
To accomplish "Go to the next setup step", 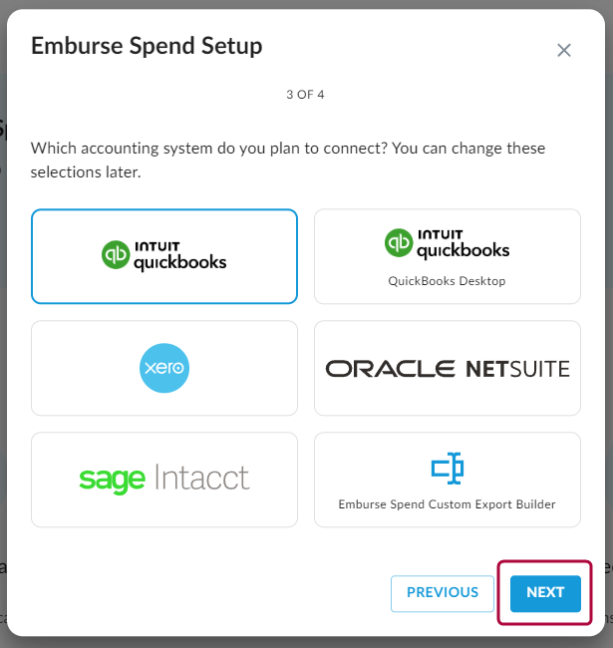I will (x=545, y=593).
